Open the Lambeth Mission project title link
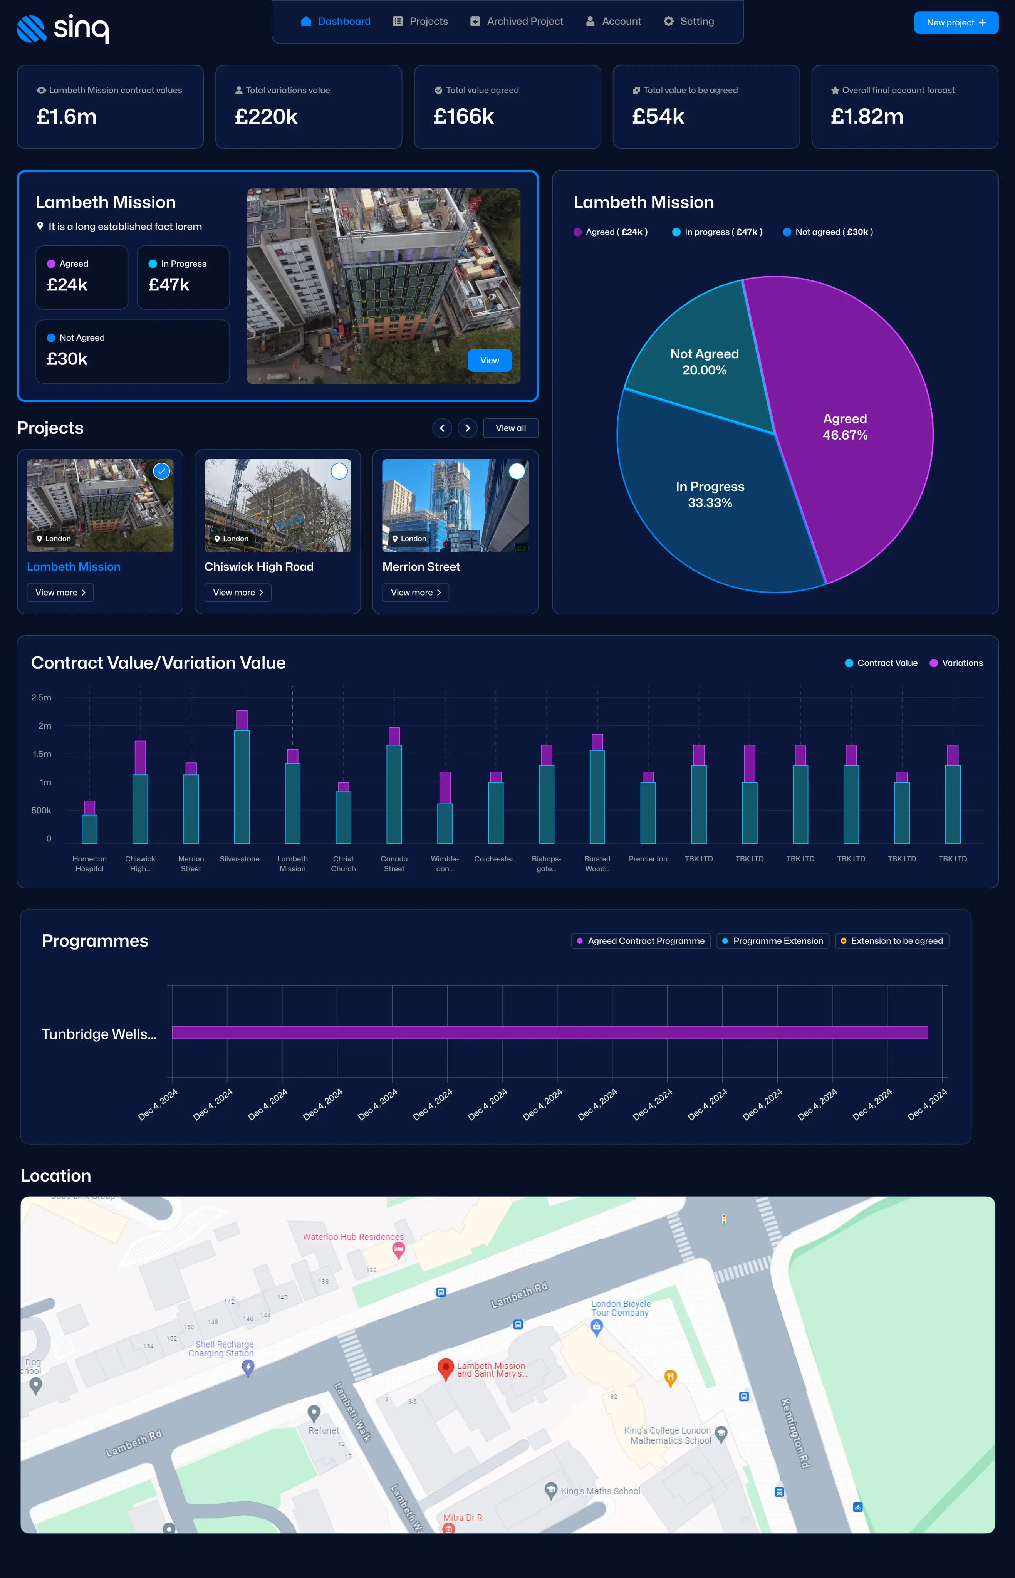This screenshot has height=1578, width=1015. (74, 567)
